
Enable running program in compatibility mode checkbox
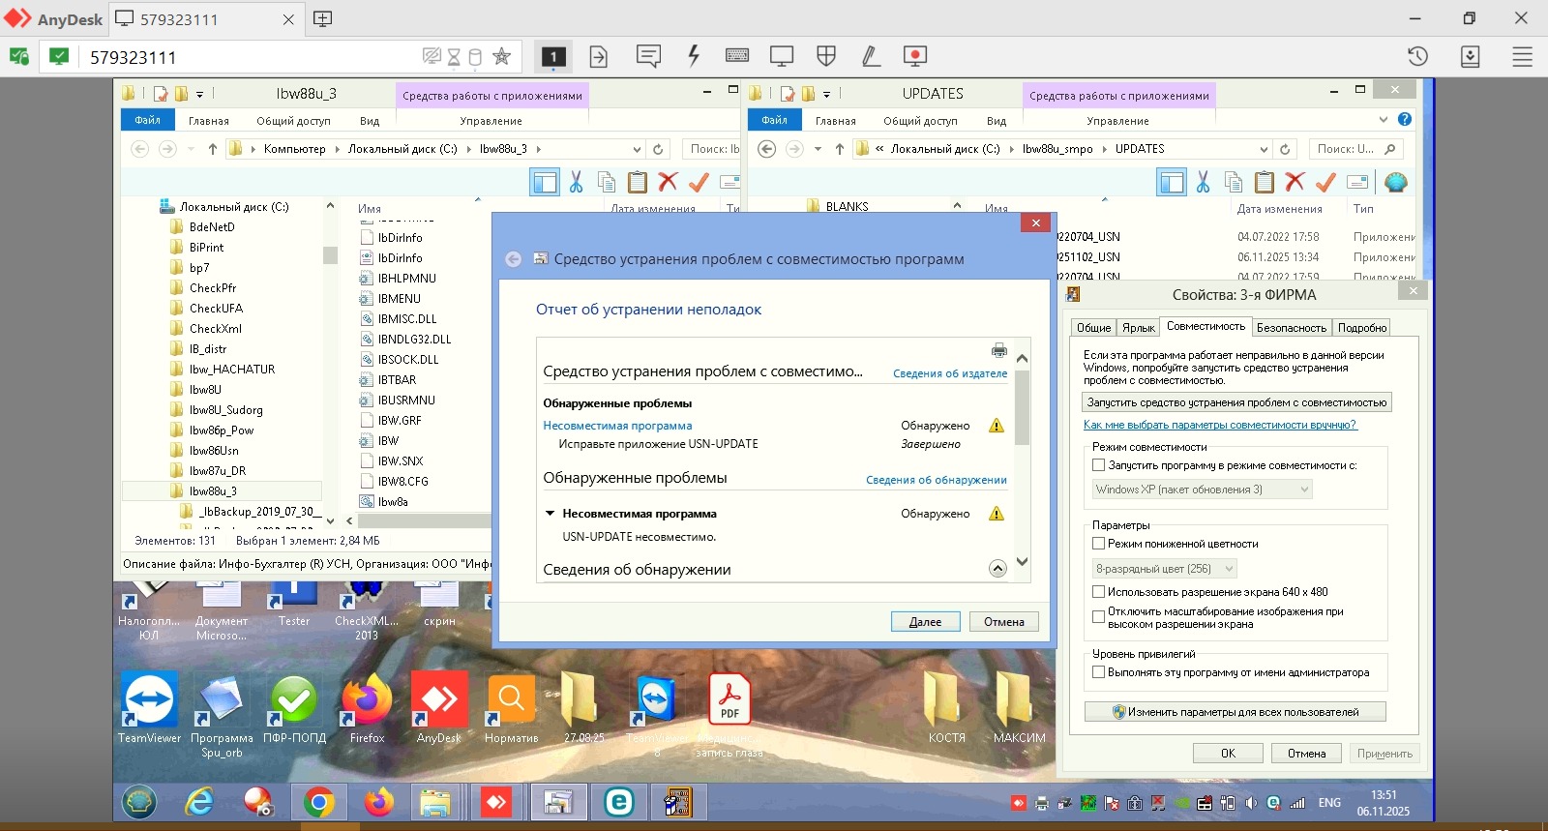(x=1099, y=465)
